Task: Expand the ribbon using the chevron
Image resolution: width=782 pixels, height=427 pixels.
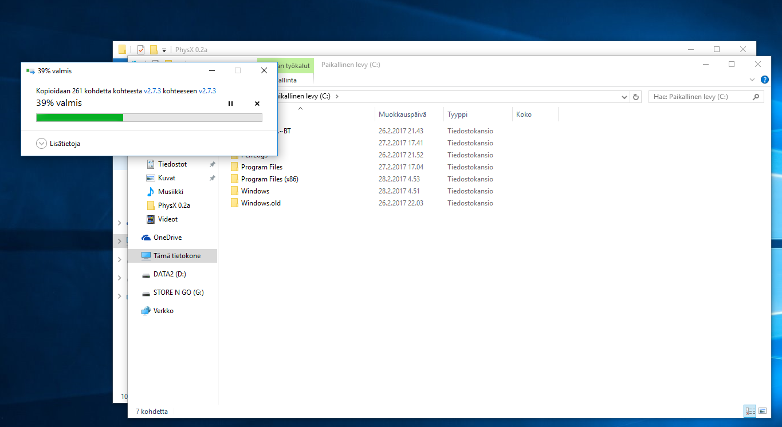Action: point(752,80)
